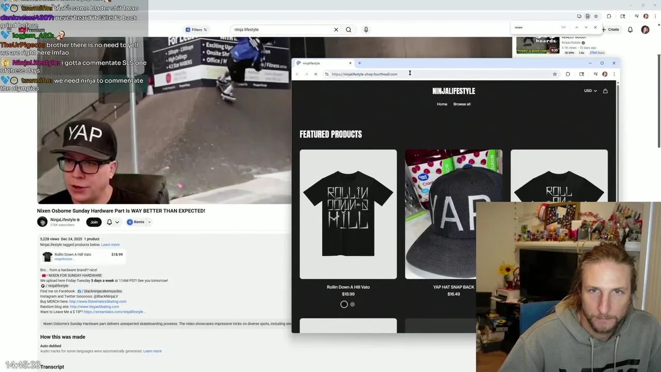
Task: Click the 'FEATURED PRODUCTS' heading
Action: click(x=330, y=134)
